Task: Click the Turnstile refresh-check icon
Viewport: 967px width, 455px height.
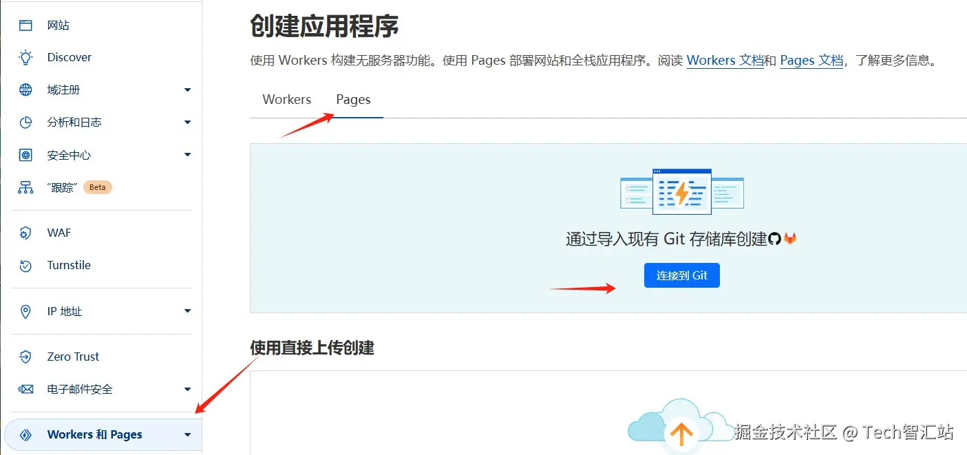Action: pyautogui.click(x=25, y=266)
